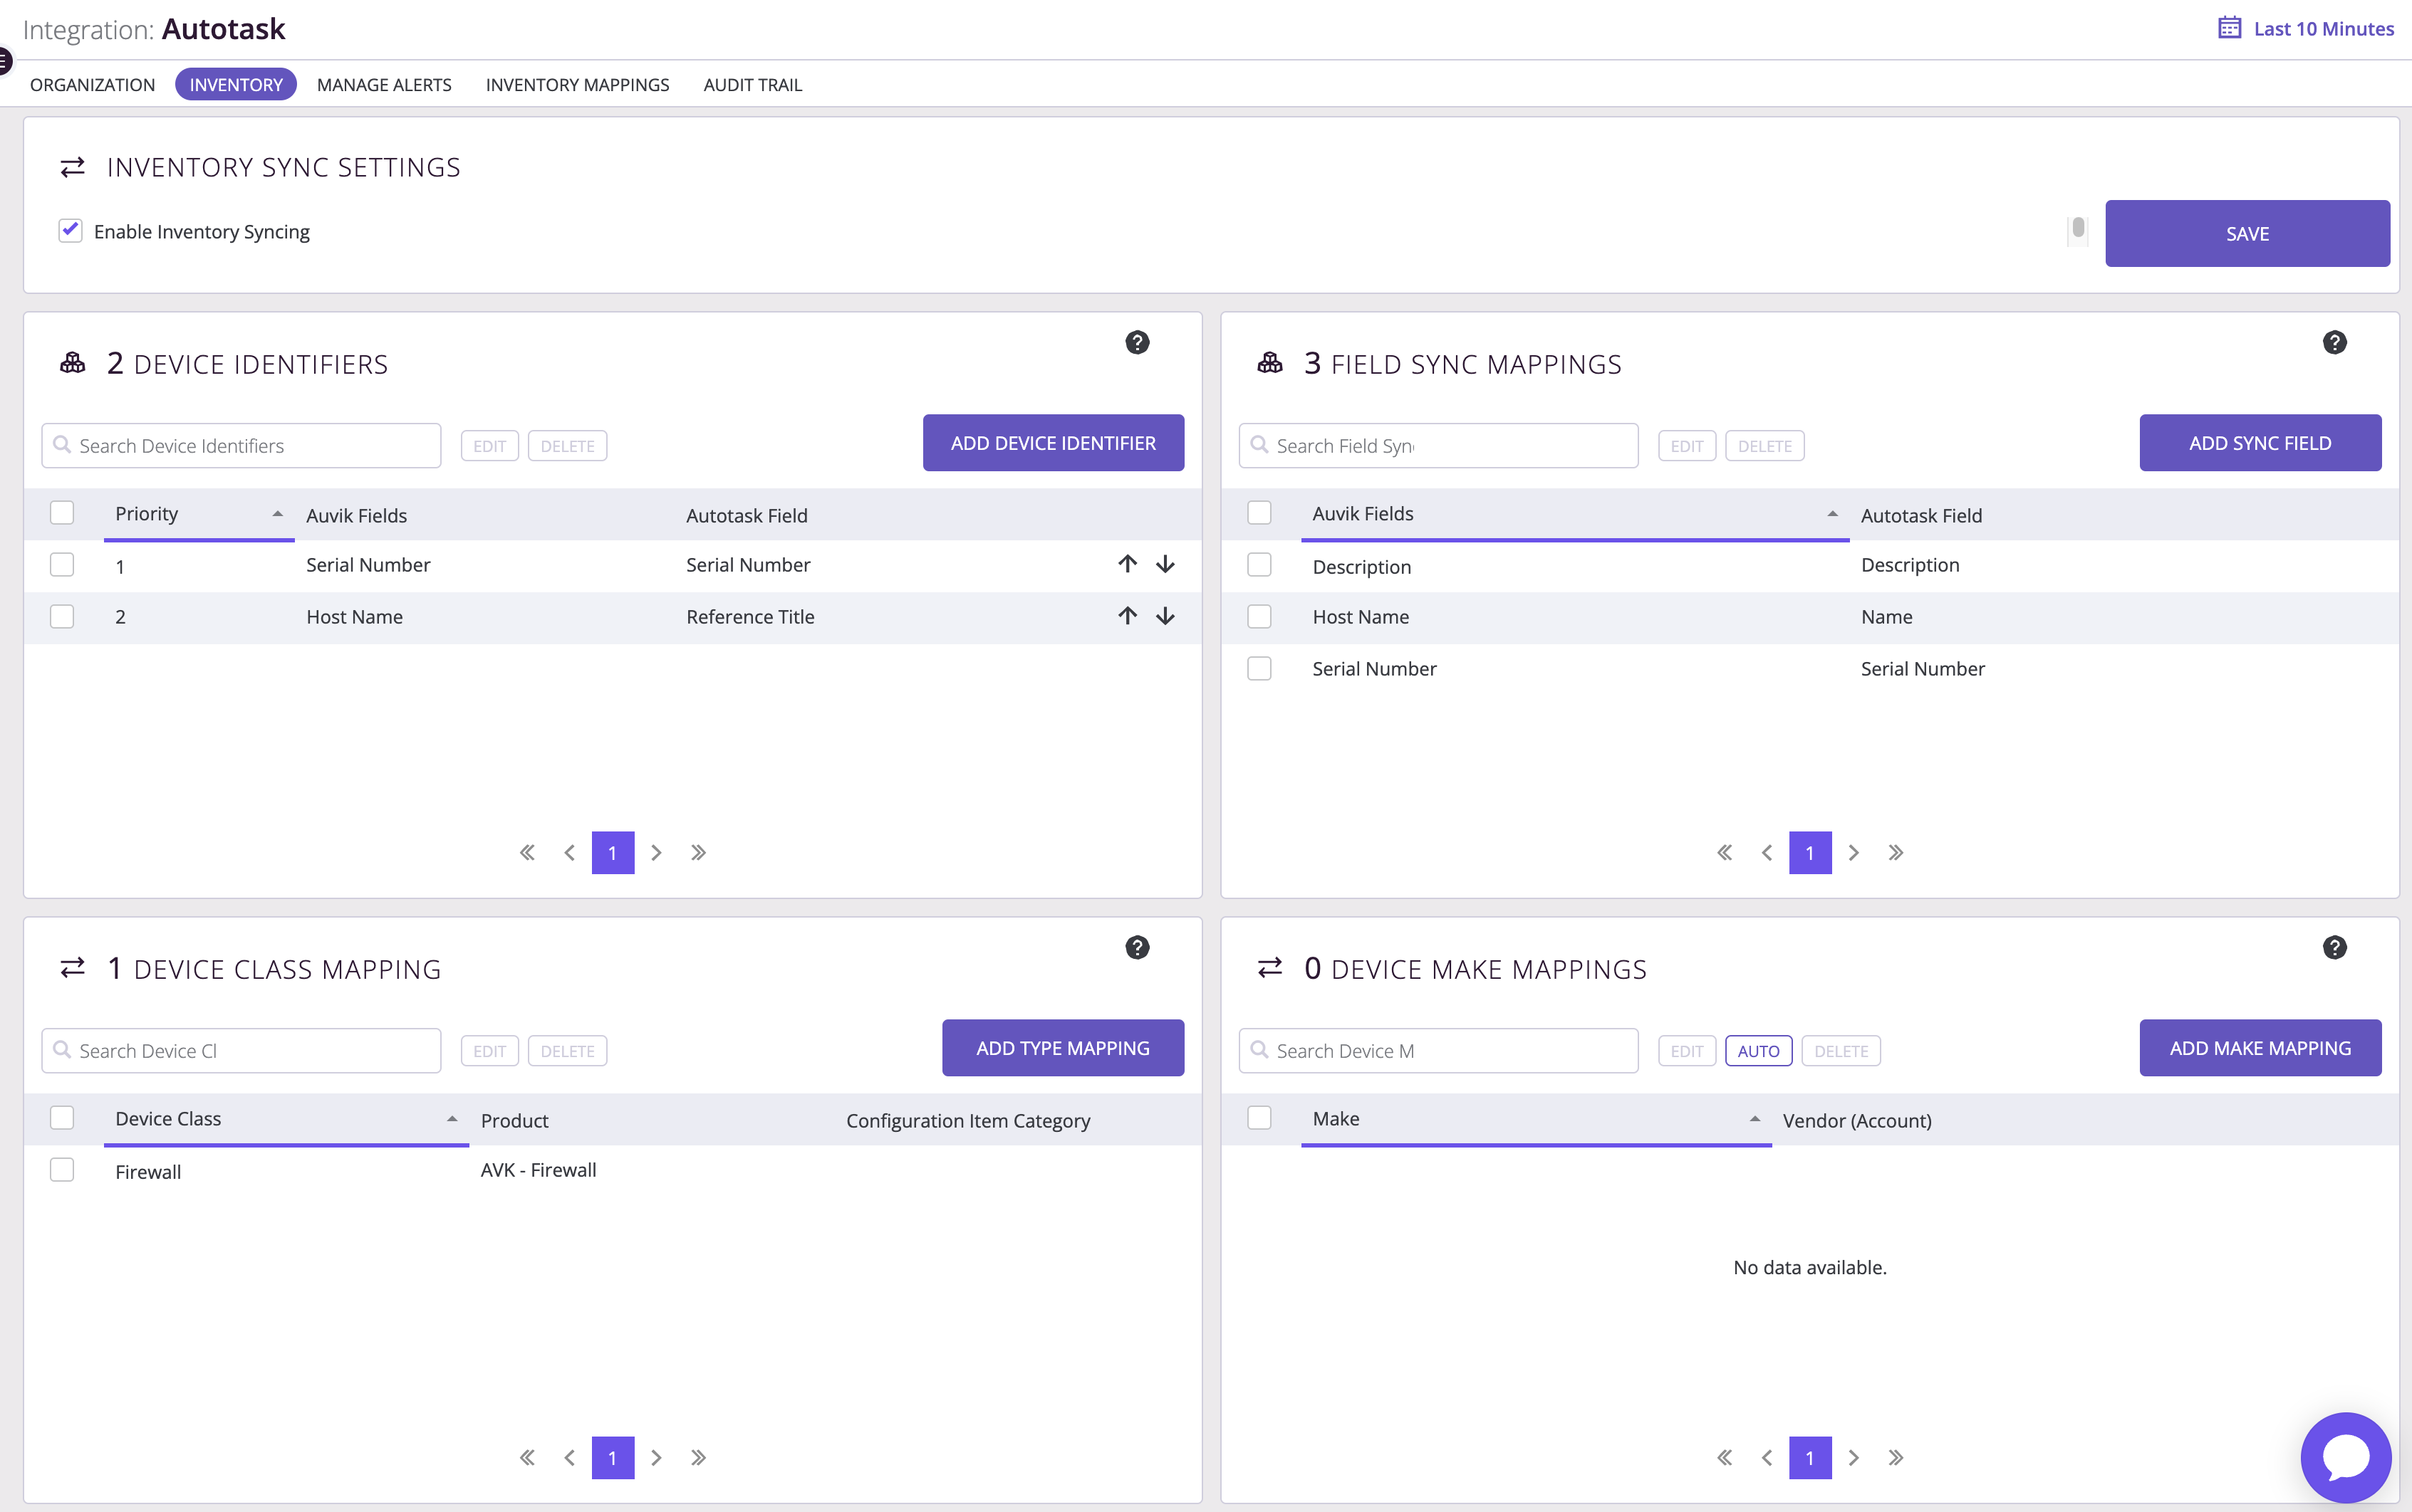2412x1512 pixels.
Task: Open the Inventory Mappings tab
Action: [577, 85]
